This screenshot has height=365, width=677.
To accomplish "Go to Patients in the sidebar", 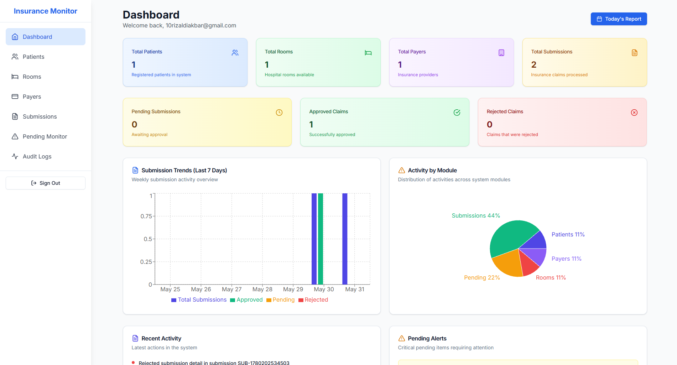I will click(x=46, y=57).
